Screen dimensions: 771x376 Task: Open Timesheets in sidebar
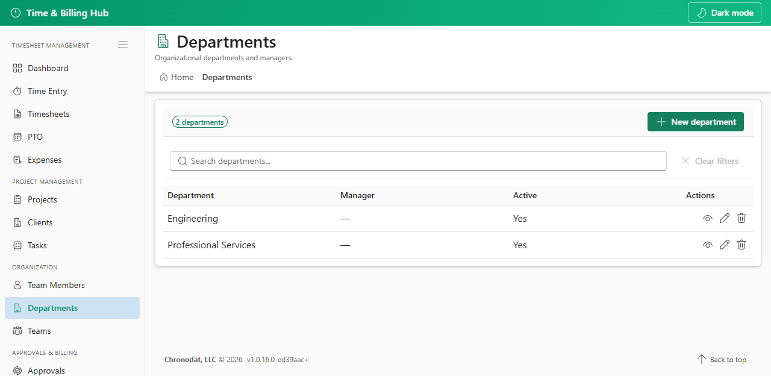(72, 114)
